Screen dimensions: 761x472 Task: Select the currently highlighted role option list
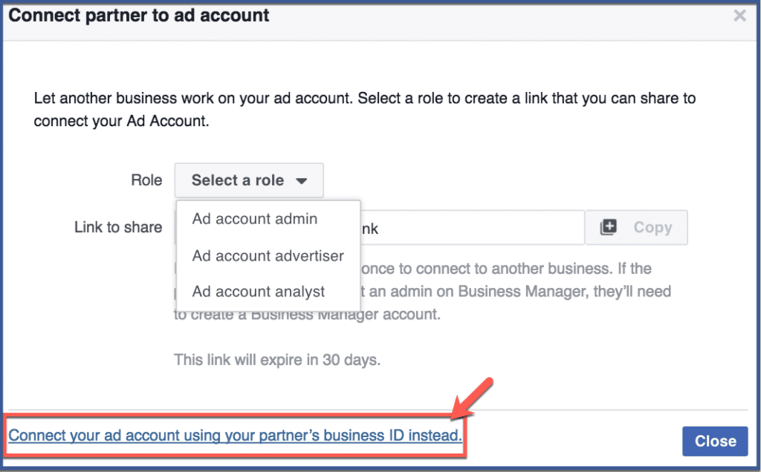click(x=268, y=255)
